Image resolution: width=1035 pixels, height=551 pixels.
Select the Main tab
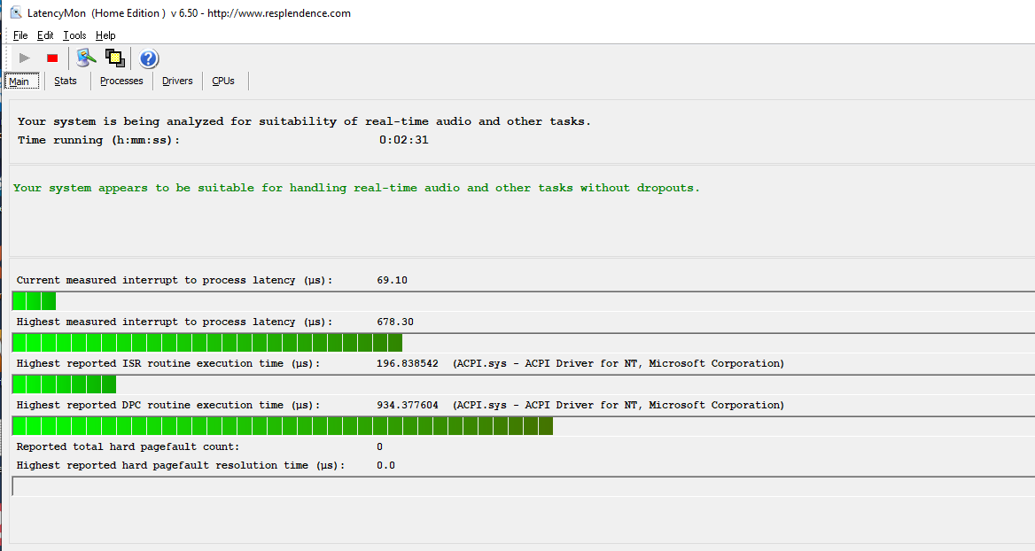tap(19, 81)
